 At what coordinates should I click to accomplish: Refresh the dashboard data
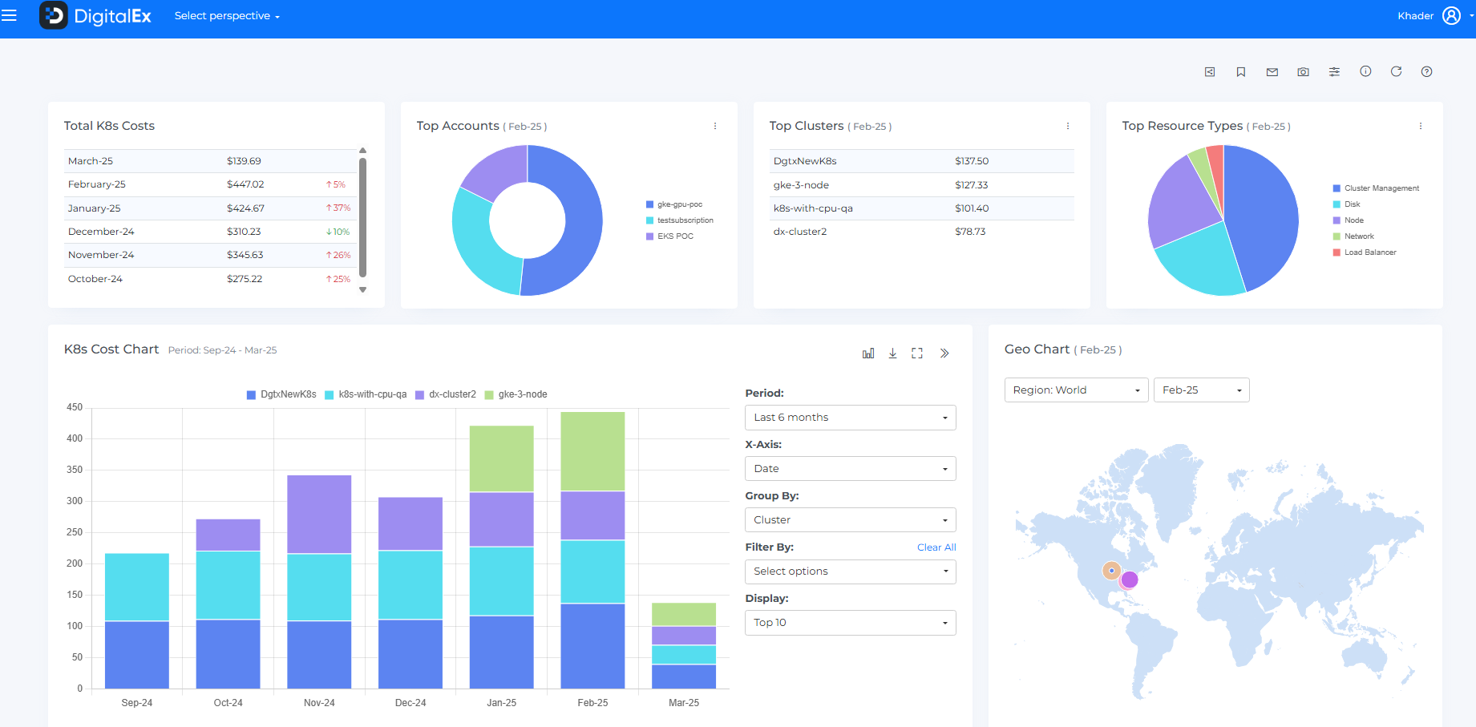tap(1396, 71)
